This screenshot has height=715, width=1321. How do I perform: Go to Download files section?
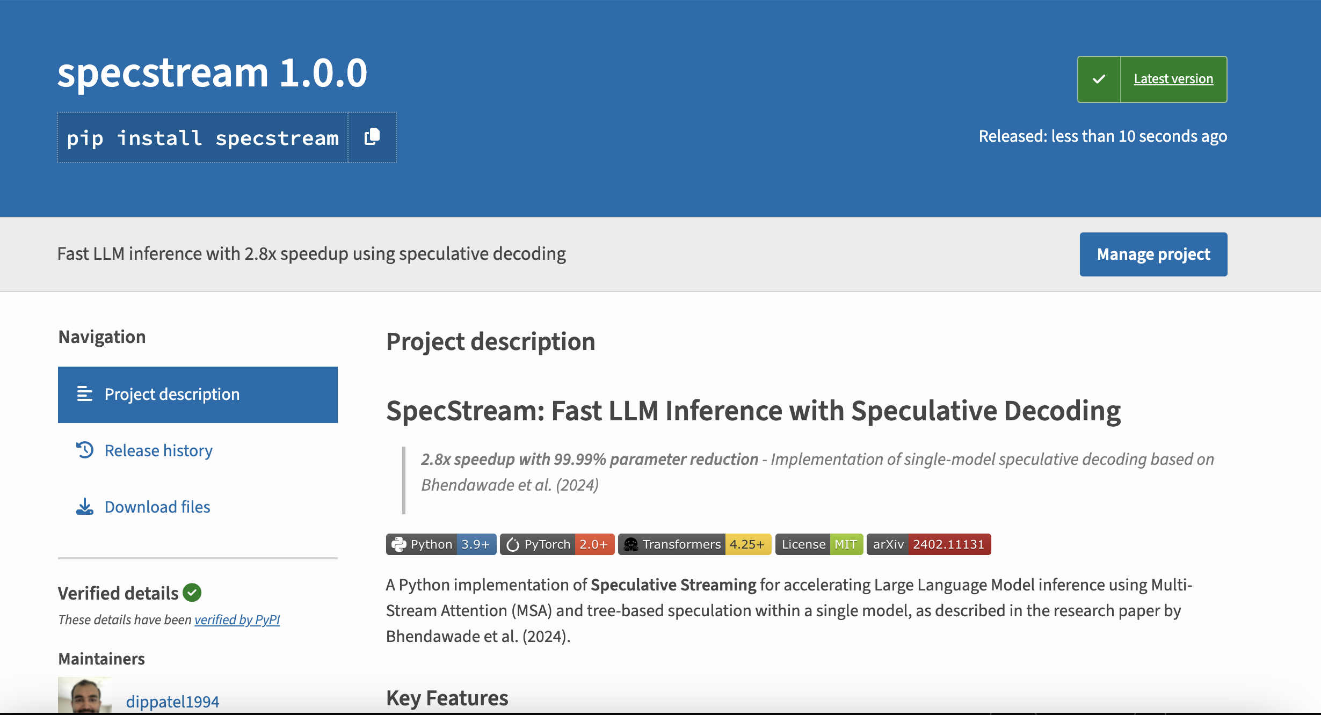[157, 507]
